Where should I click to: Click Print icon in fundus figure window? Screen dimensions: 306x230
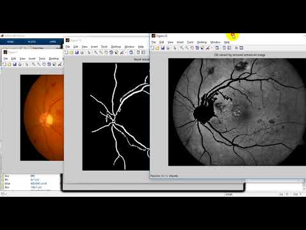tap(20, 64)
